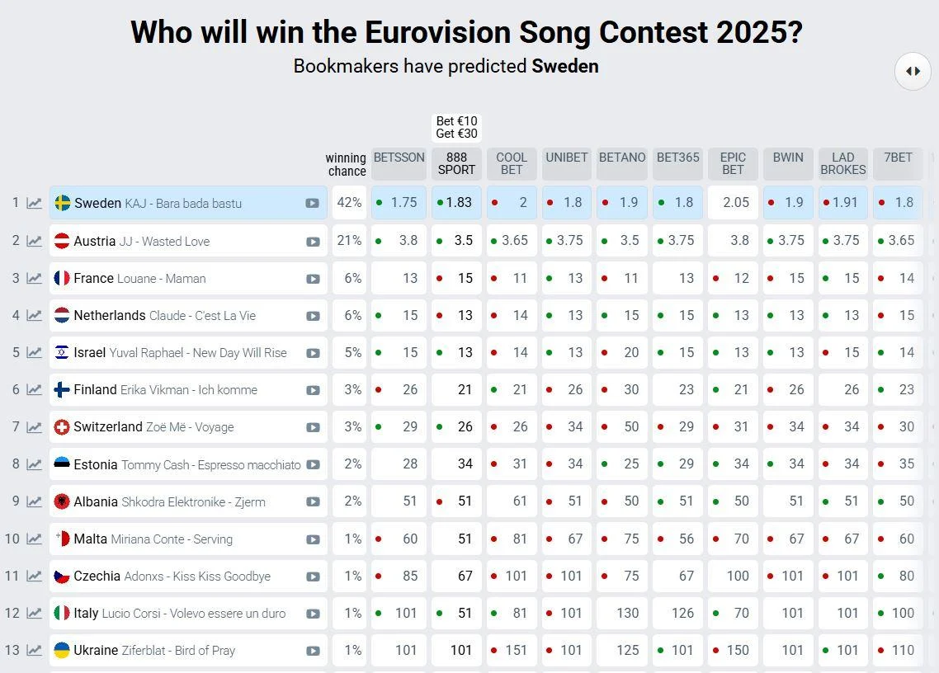Open Austria's odds trend graph icon
This screenshot has height=673, width=939.
point(34,241)
